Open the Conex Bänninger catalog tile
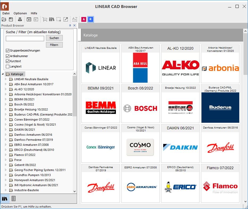This screenshot has height=209, width=248. pyautogui.click(x=100, y=143)
